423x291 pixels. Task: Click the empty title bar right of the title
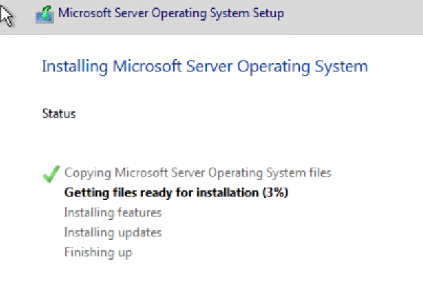tap(353, 13)
